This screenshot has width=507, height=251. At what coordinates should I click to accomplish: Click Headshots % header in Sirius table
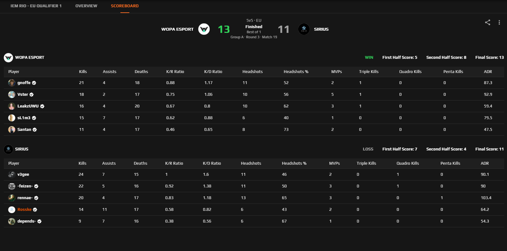[294, 163]
